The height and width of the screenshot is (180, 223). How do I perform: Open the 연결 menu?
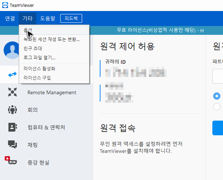pos(10,18)
